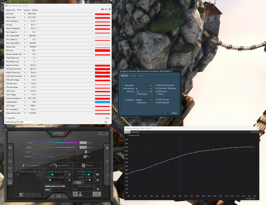Click the link power and temp limit icon

click(74, 182)
